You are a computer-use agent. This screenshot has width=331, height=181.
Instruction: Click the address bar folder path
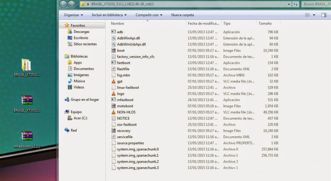coord(123,4)
